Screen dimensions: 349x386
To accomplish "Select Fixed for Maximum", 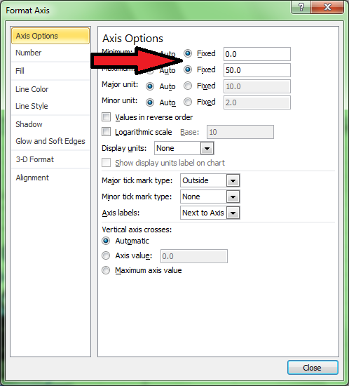I will click(x=188, y=69).
